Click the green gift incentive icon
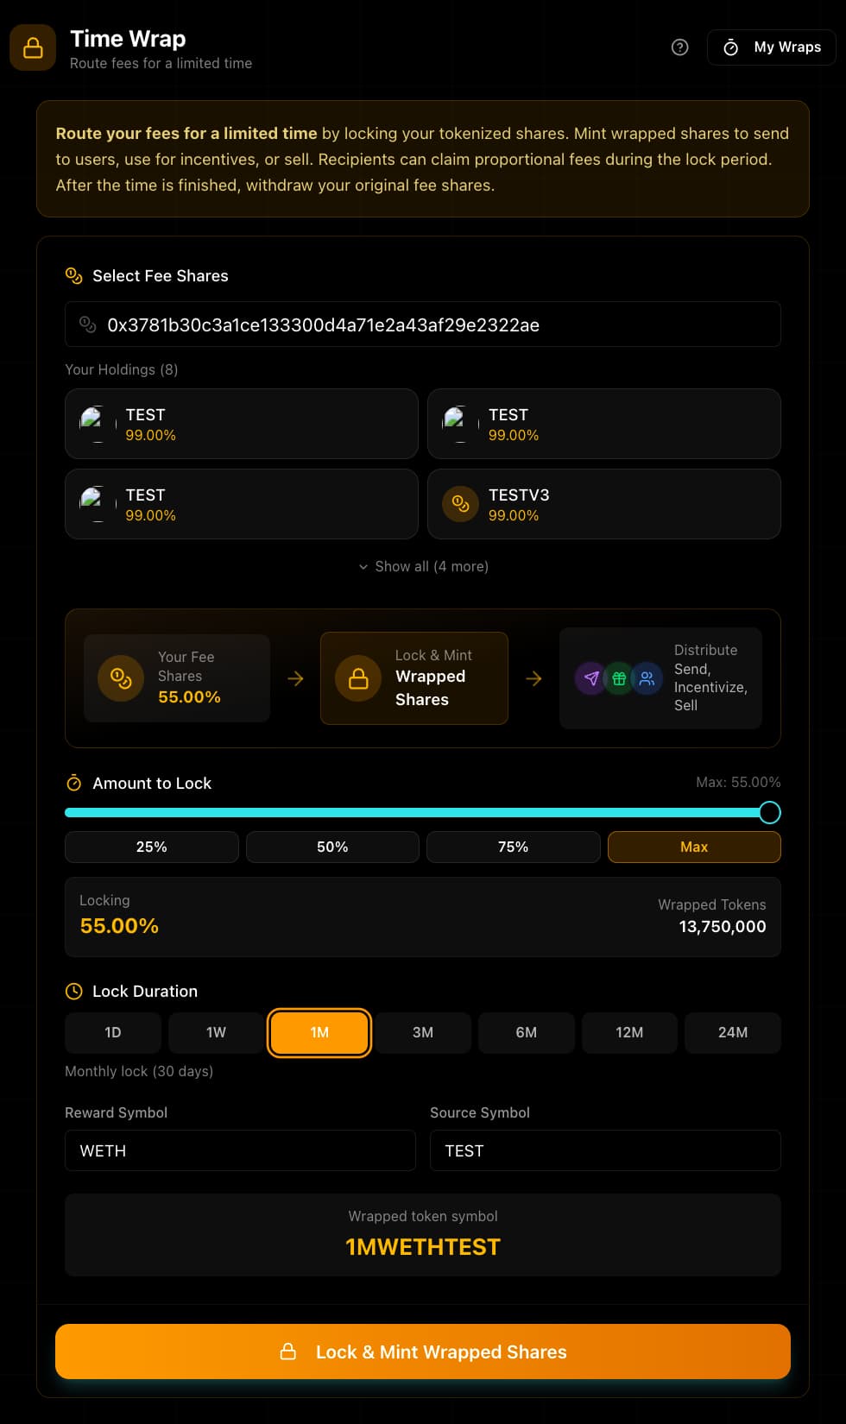Viewport: 846px width, 1424px height. 619,678
